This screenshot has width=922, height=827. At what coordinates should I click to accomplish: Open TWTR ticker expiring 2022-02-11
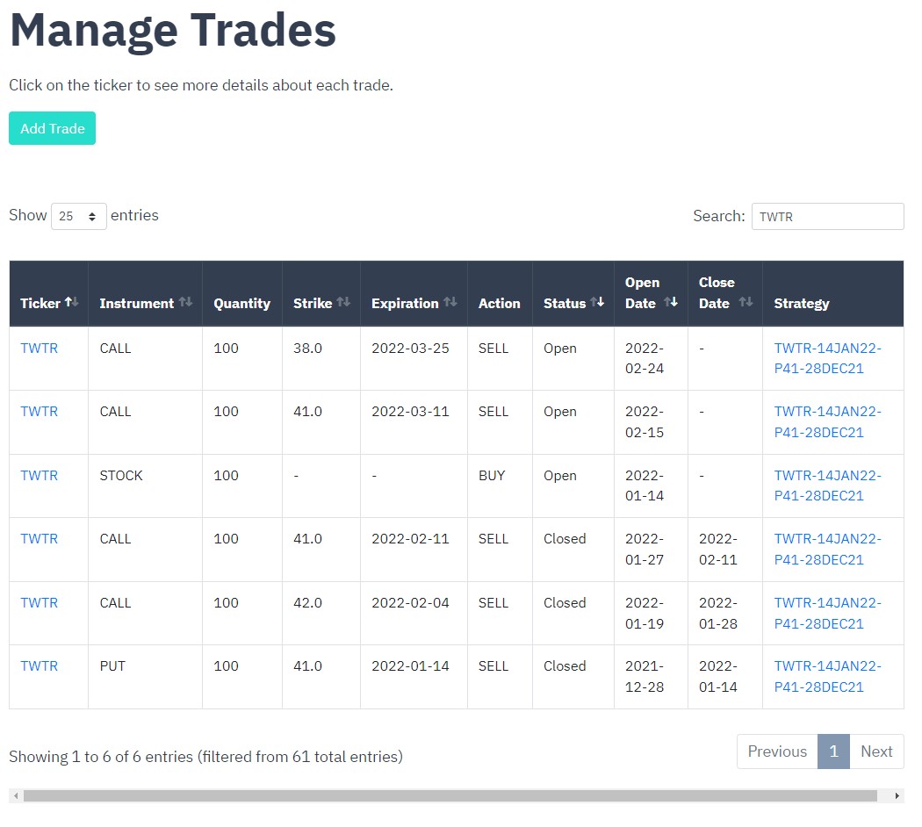[x=40, y=539]
